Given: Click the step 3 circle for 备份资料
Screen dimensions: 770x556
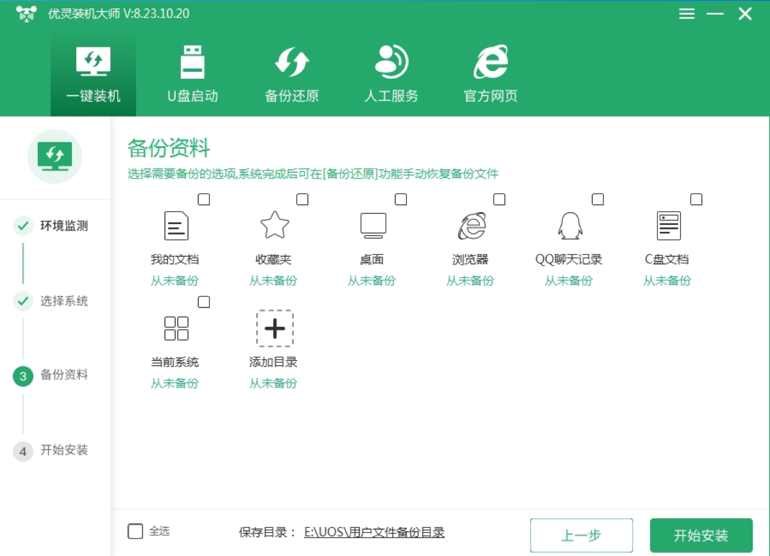Looking at the screenshot, I should pyautogui.click(x=23, y=376).
